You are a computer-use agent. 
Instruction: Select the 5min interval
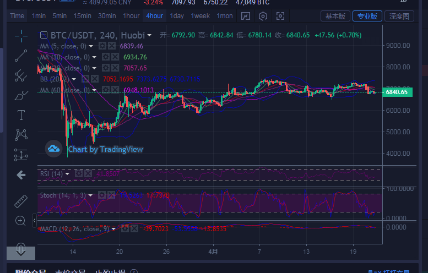pos(59,16)
